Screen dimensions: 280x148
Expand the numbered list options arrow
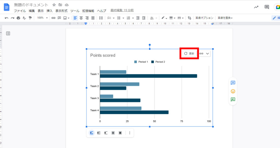(x=133, y=18)
